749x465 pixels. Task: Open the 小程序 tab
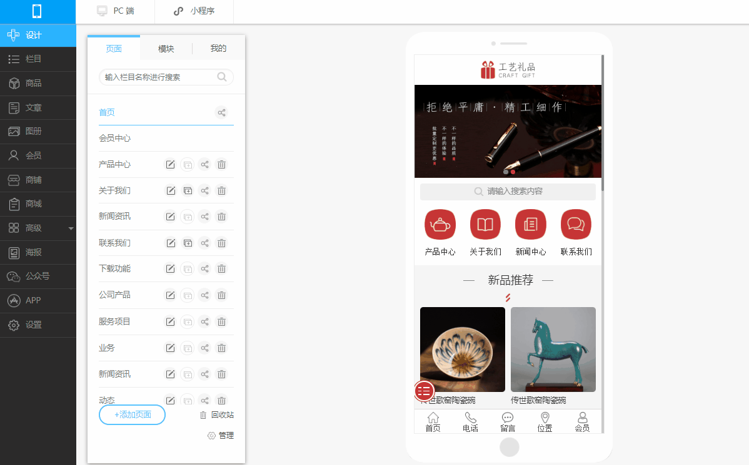pyautogui.click(x=194, y=11)
